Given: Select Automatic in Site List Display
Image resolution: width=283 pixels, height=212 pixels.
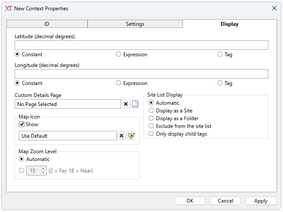Looking at the screenshot, I should click(151, 103).
